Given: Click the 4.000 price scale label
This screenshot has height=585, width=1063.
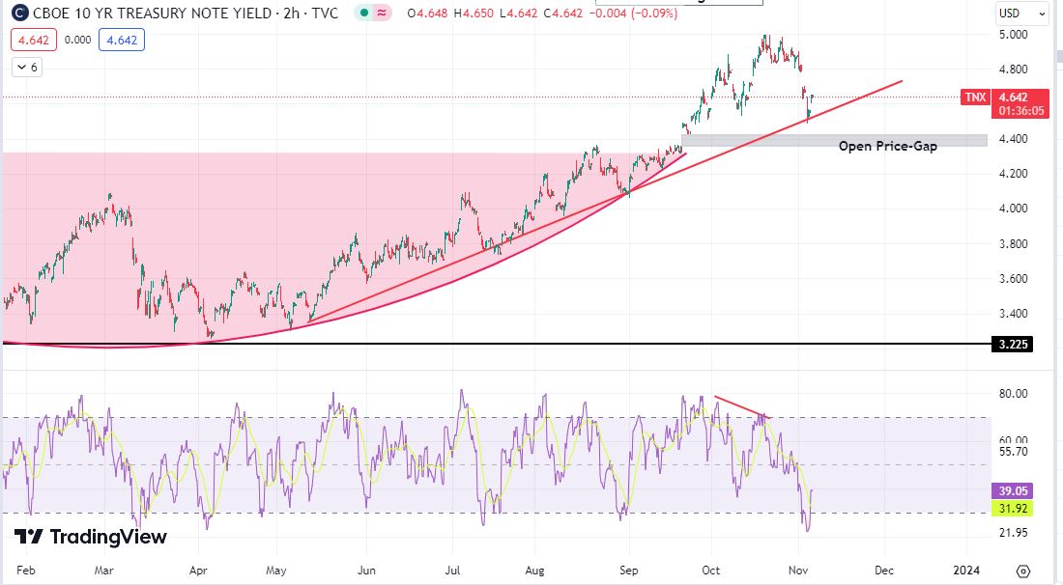Looking at the screenshot, I should (1014, 209).
